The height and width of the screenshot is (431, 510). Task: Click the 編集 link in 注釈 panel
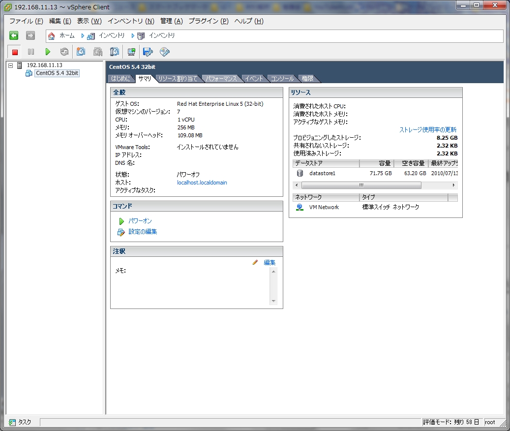pyautogui.click(x=270, y=263)
